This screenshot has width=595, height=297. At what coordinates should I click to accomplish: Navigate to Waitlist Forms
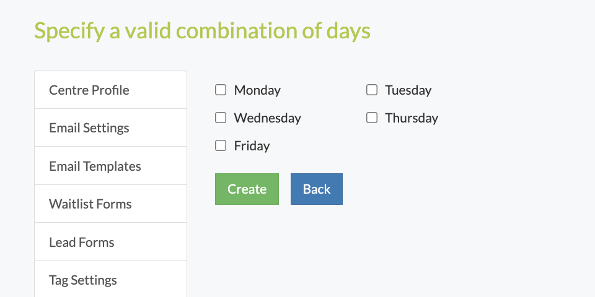coord(111,204)
